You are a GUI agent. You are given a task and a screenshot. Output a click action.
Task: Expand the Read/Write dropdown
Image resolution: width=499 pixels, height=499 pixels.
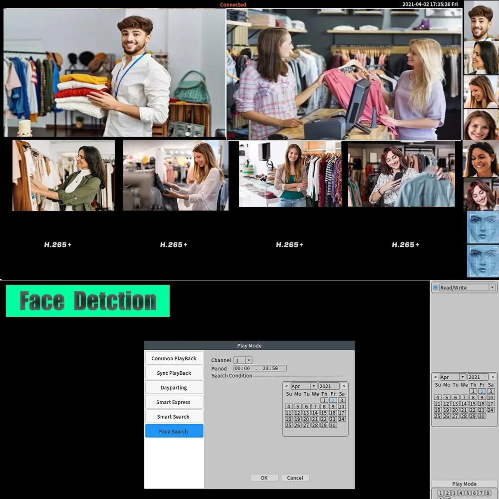click(492, 287)
